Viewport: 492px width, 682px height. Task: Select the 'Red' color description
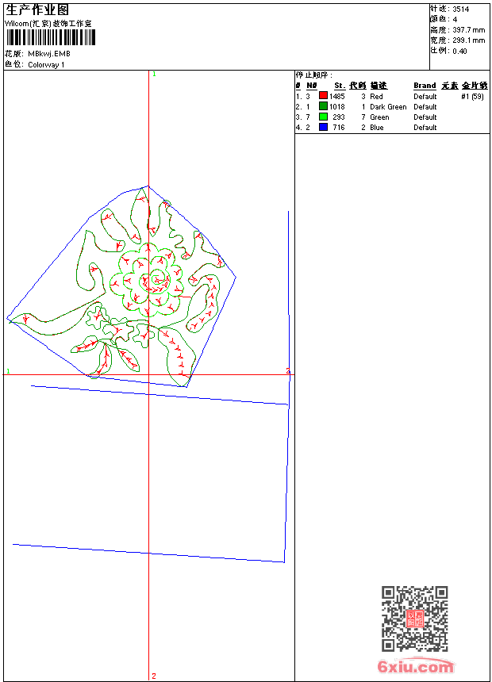(x=376, y=96)
